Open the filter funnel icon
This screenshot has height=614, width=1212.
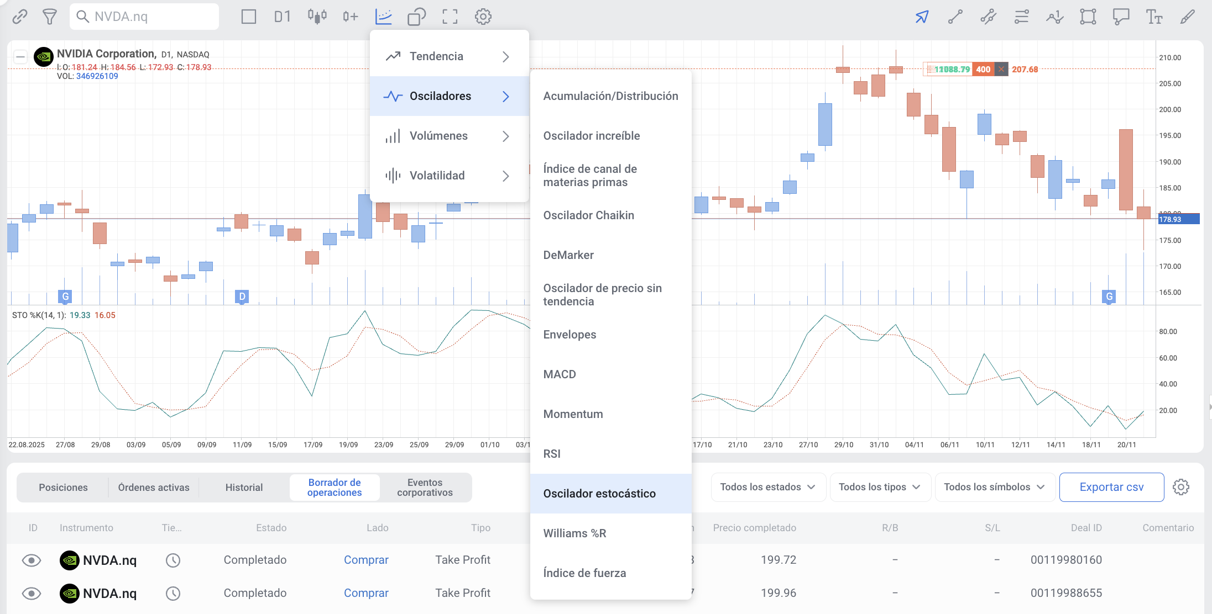pyautogui.click(x=50, y=17)
